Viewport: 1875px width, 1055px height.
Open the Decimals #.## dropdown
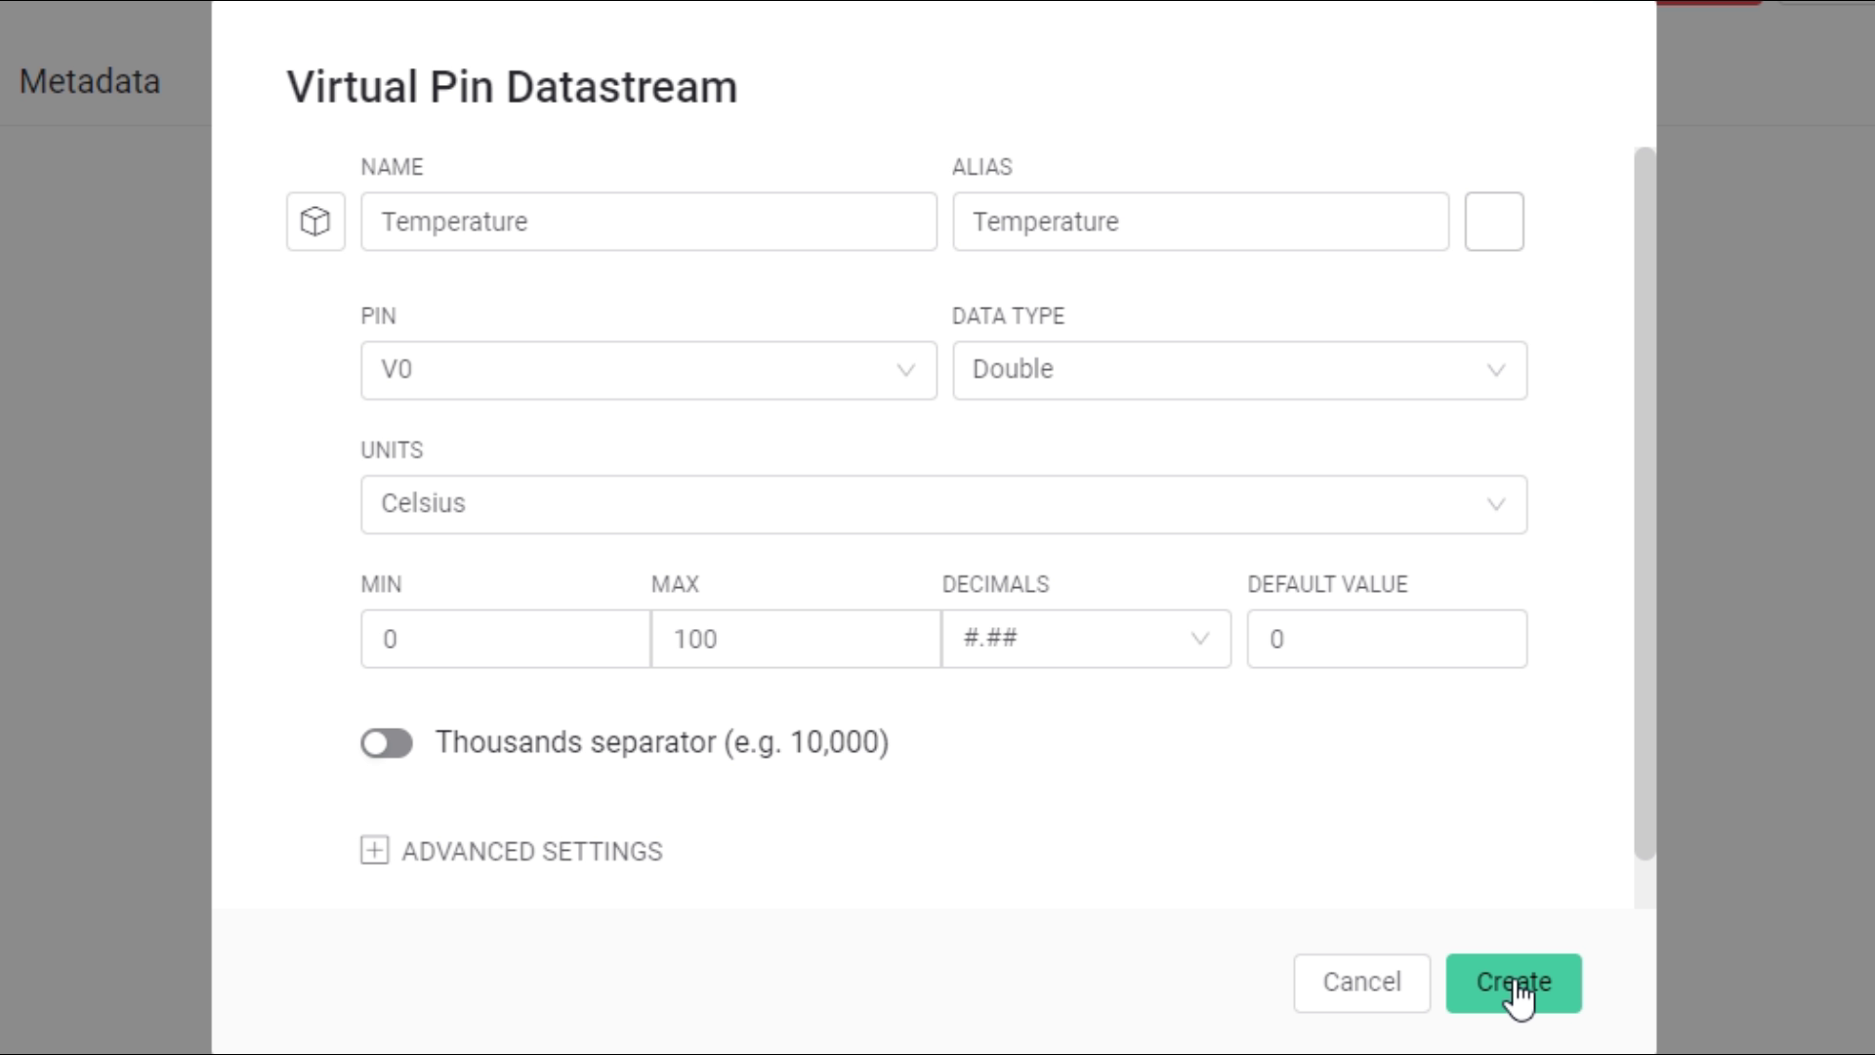click(1085, 639)
